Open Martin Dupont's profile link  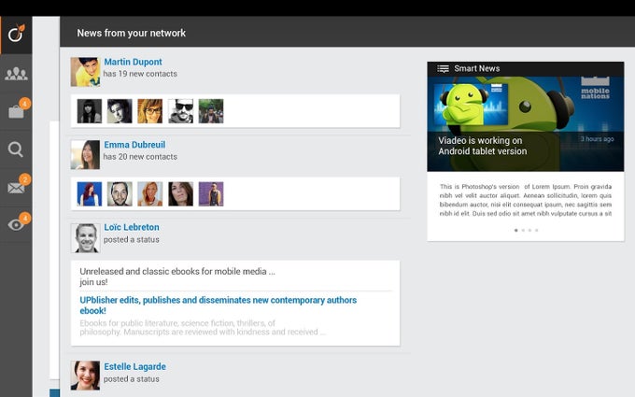pyautogui.click(x=133, y=62)
